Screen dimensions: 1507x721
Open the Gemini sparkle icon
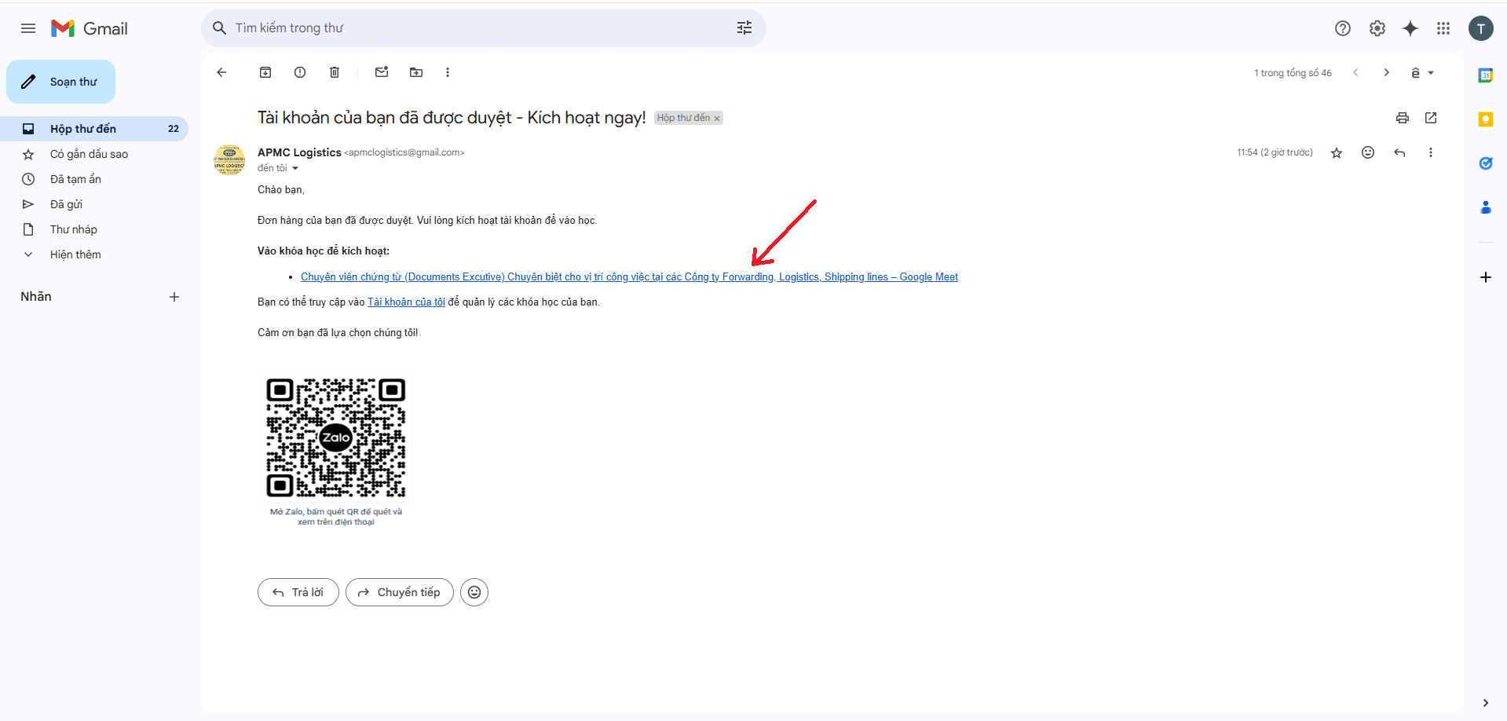(1410, 28)
